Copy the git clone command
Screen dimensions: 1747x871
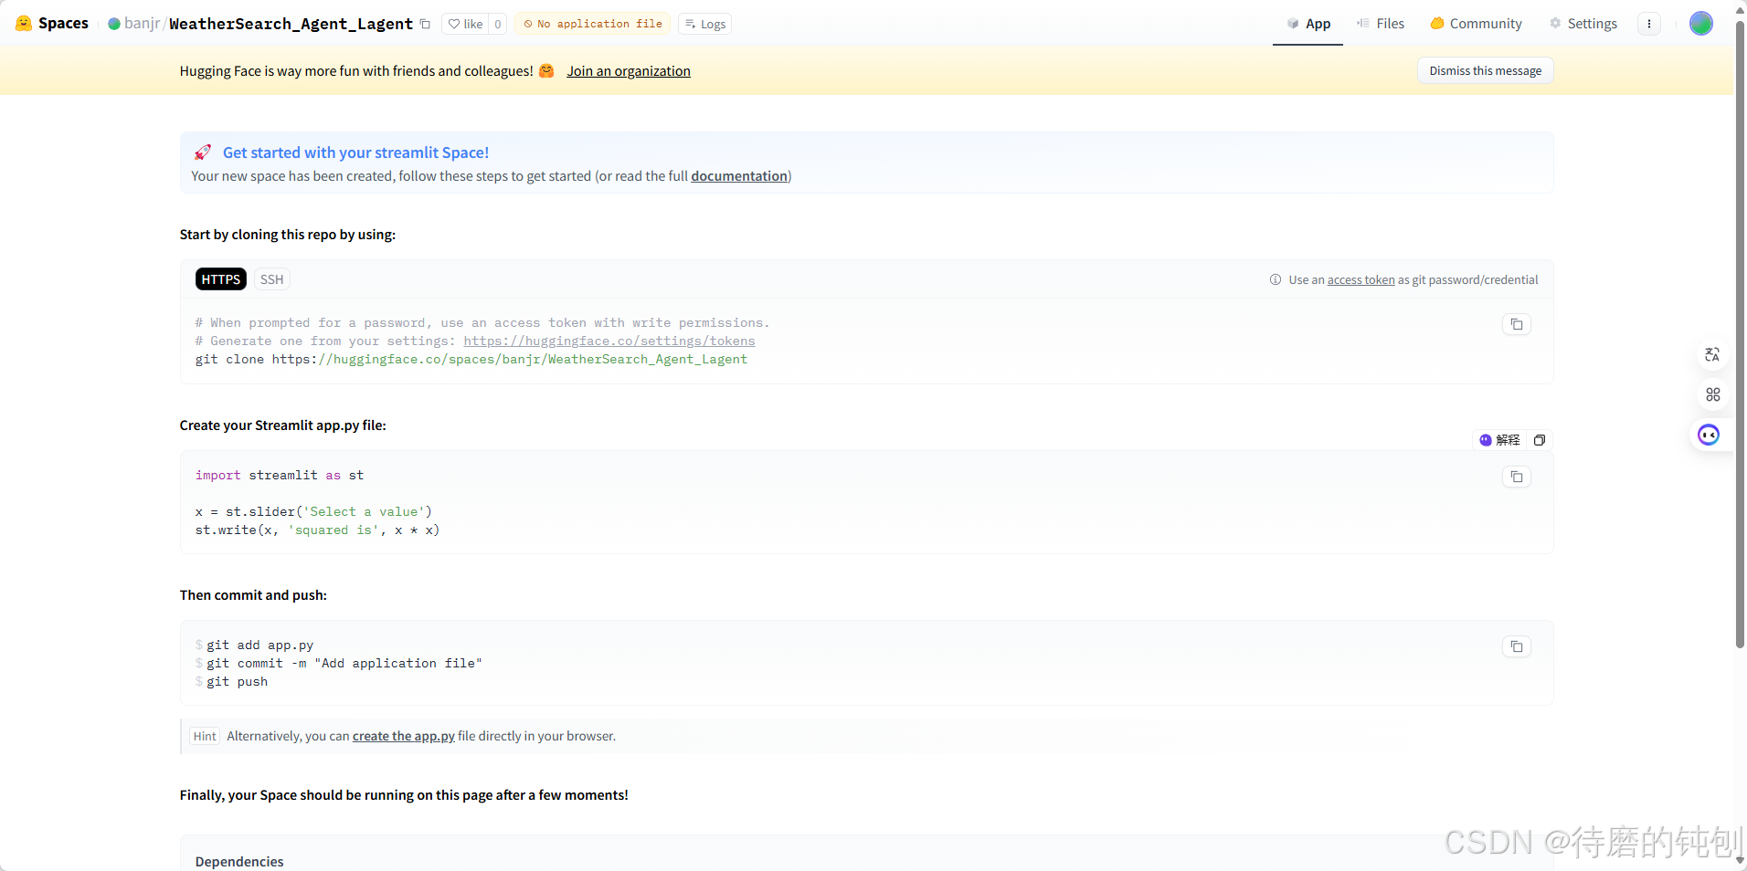click(1517, 324)
